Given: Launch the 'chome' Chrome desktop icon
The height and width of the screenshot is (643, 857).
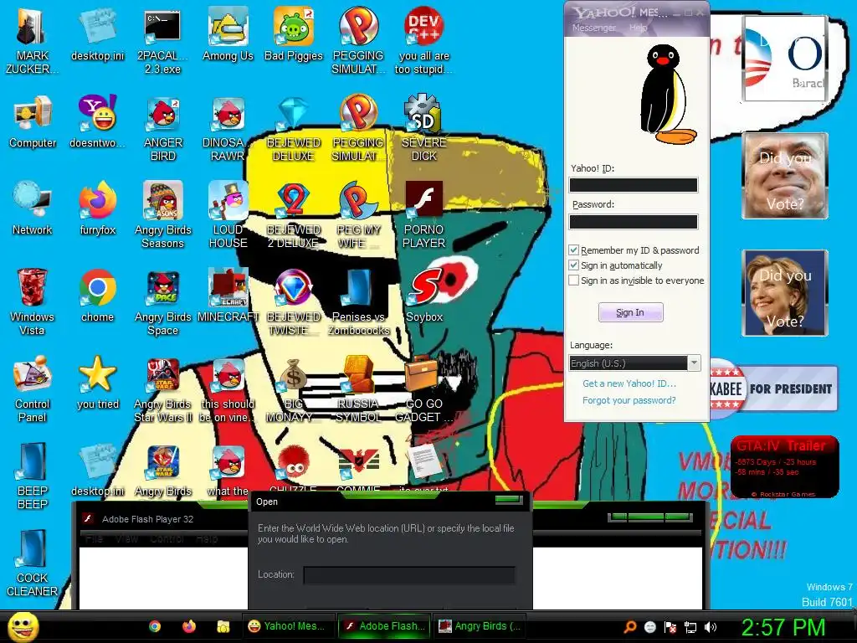Looking at the screenshot, I should (97, 296).
